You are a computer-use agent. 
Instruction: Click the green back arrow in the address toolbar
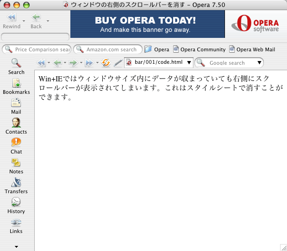(57, 63)
